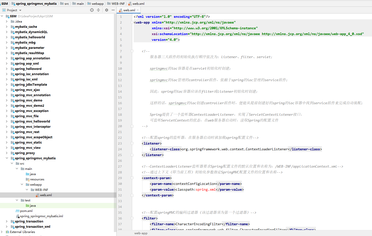372x236 pixels.
Task: Collapse the SSM root project node
Action: 2,16
